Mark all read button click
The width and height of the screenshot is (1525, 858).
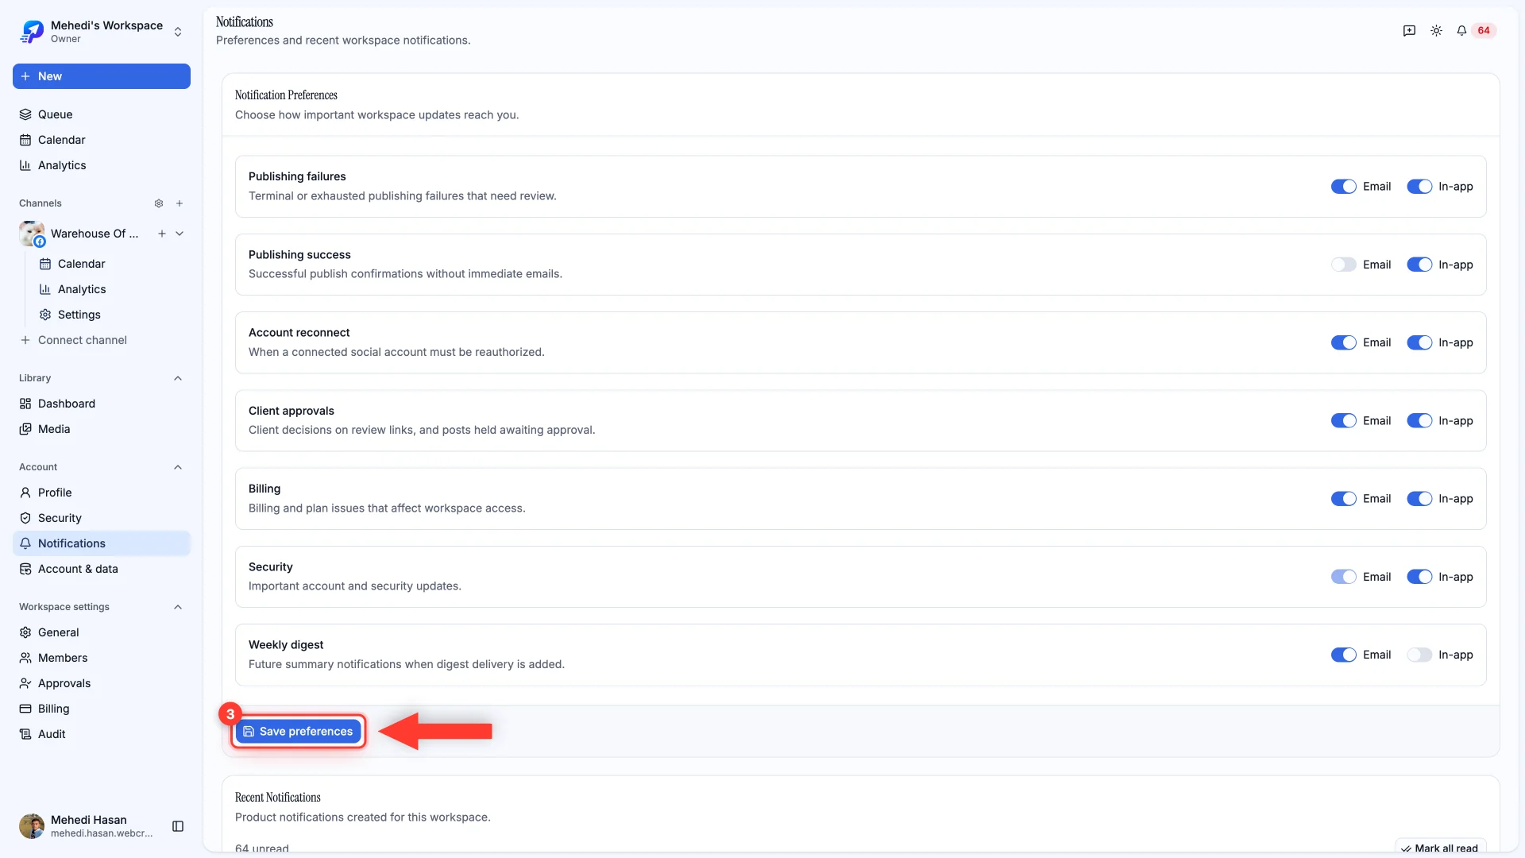coord(1440,848)
